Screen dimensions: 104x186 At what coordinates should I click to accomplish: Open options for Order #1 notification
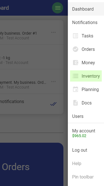(x=53, y=32)
